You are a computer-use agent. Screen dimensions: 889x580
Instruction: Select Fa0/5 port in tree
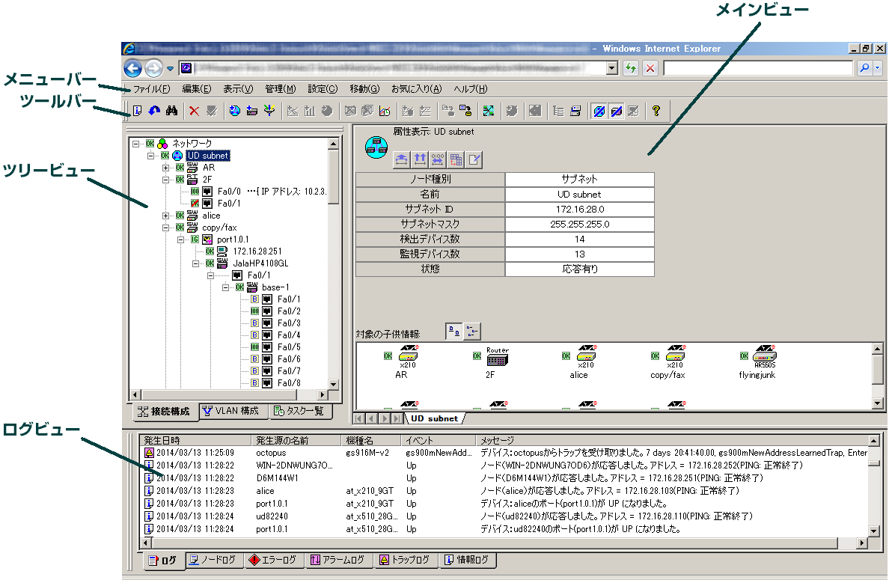[289, 347]
